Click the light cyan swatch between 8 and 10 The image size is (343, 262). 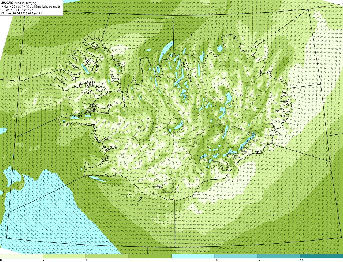pyautogui.click(x=193, y=256)
